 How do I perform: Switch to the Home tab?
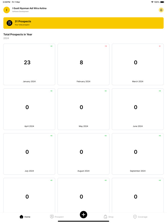[25, 217]
